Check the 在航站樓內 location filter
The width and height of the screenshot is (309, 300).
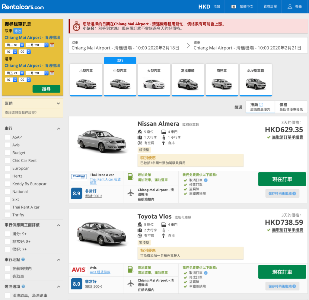[x=8, y=269]
